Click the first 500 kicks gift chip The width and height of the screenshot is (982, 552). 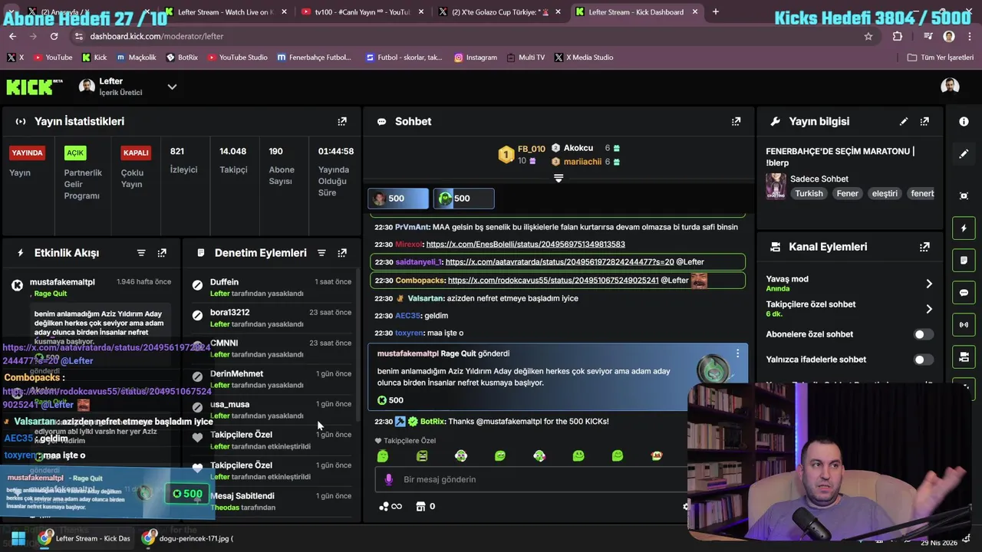pyautogui.click(x=398, y=199)
